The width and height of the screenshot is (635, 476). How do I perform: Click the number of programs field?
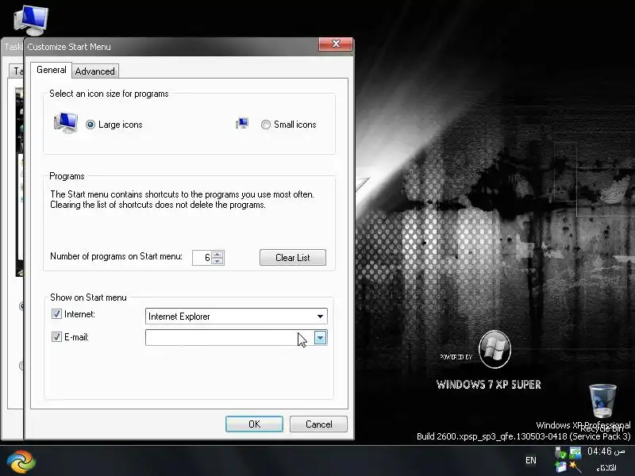coord(202,258)
